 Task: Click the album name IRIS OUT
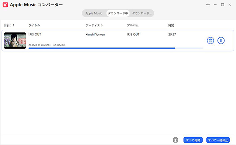pos(133,34)
